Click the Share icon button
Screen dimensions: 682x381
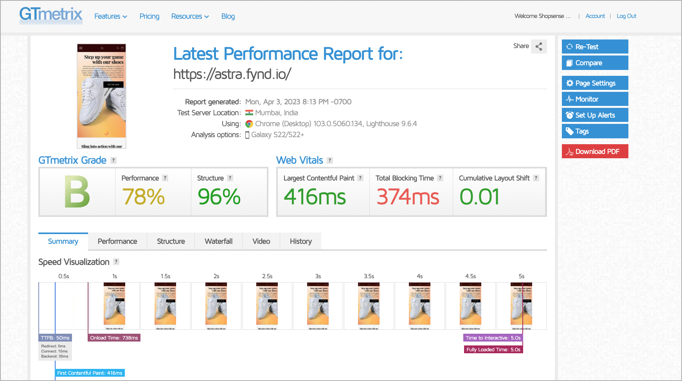[539, 47]
